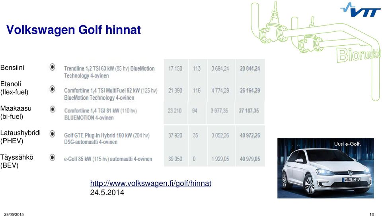The image size is (382, 216).
Task: Click the price cell 23 210
Action: pyautogui.click(x=175, y=111)
